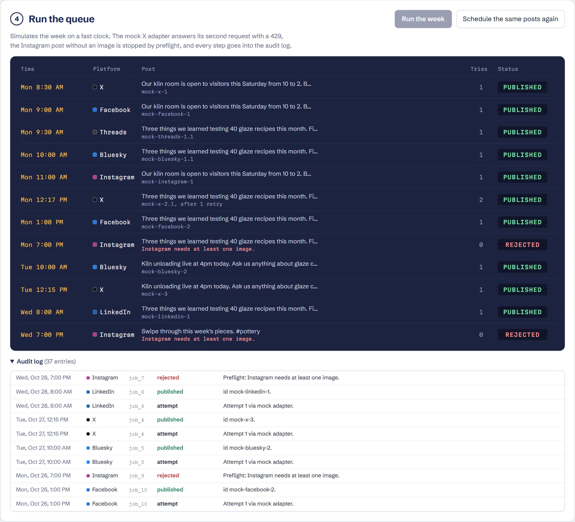This screenshot has height=522, width=575.
Task: Click the Status column header
Action: point(508,69)
